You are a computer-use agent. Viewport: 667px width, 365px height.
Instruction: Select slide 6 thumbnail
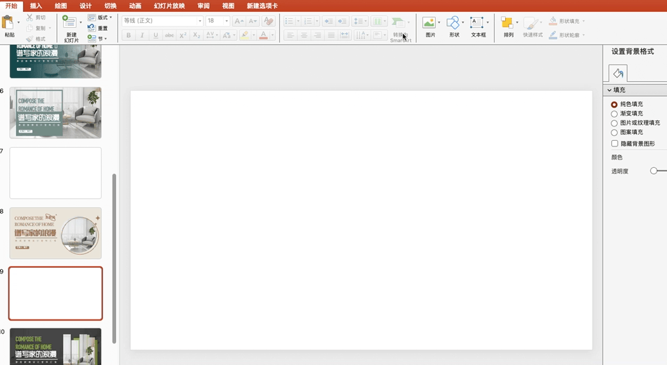click(x=56, y=112)
